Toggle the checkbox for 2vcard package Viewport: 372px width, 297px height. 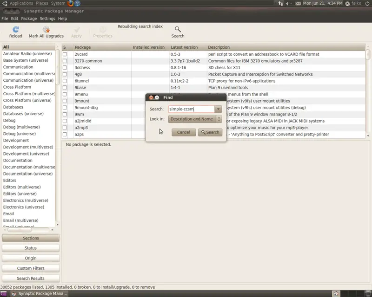(65, 54)
